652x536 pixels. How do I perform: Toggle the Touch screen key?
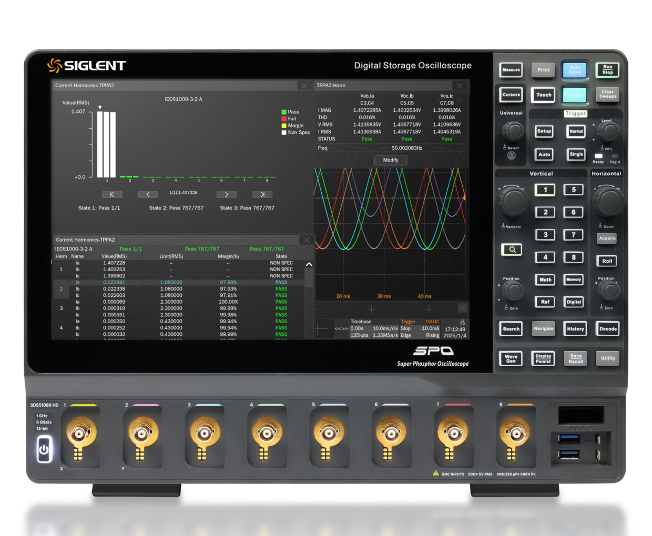(544, 95)
